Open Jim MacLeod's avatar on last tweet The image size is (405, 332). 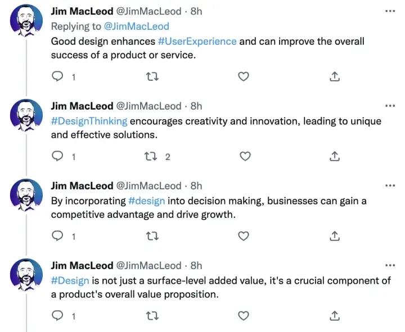tap(26, 275)
